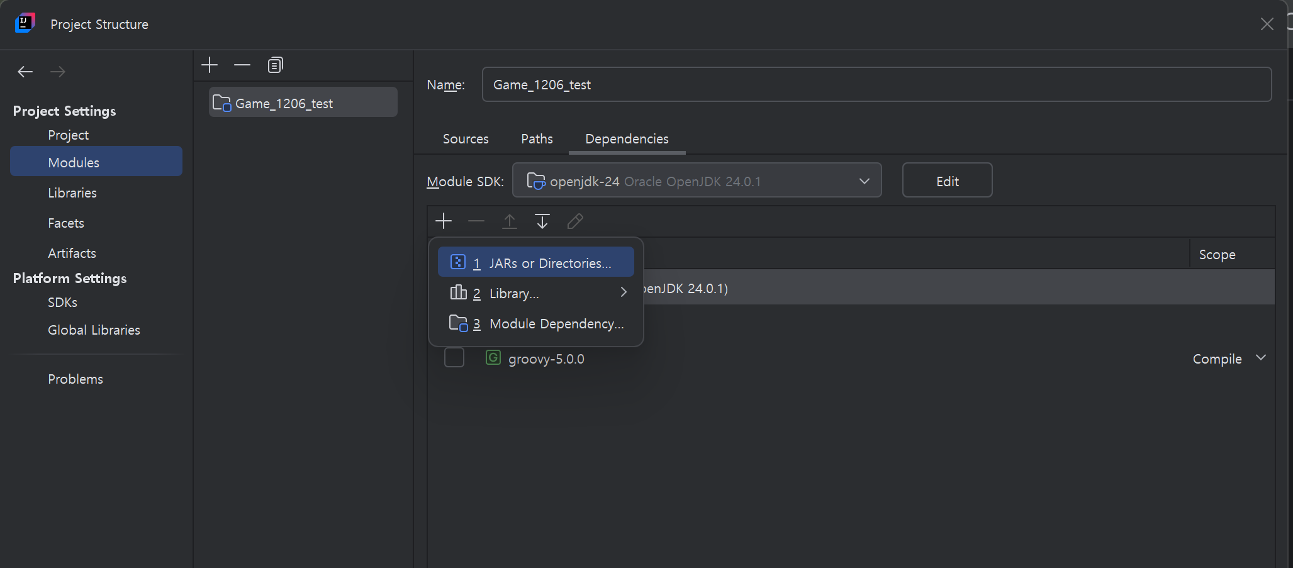Screen dimensions: 1293x568
Task: Toggle export checkbox for groovy-5.0.0
Action: (454, 357)
